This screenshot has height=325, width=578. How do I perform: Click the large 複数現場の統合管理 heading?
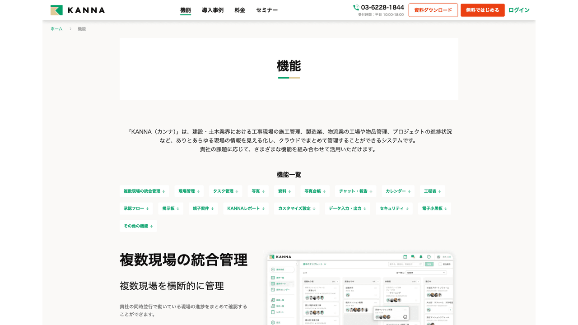[184, 260]
